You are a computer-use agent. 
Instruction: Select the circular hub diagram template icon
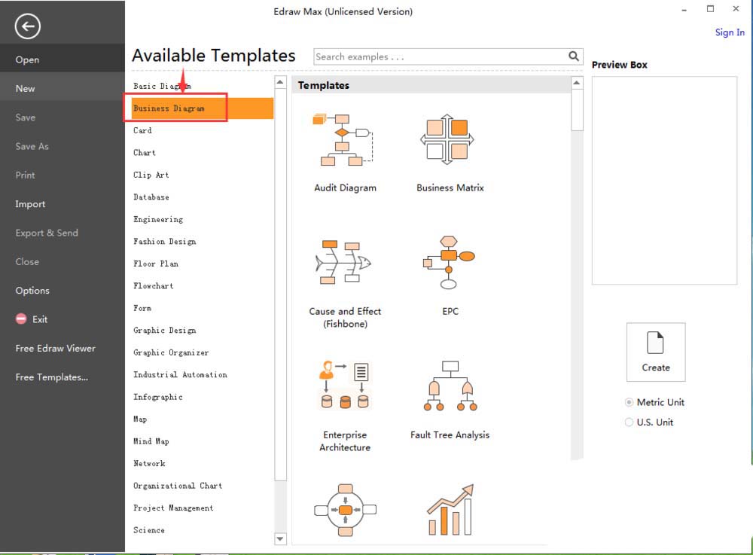[346, 510]
